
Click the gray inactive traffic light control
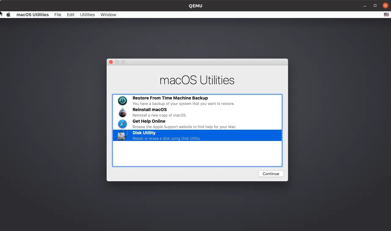click(x=123, y=62)
